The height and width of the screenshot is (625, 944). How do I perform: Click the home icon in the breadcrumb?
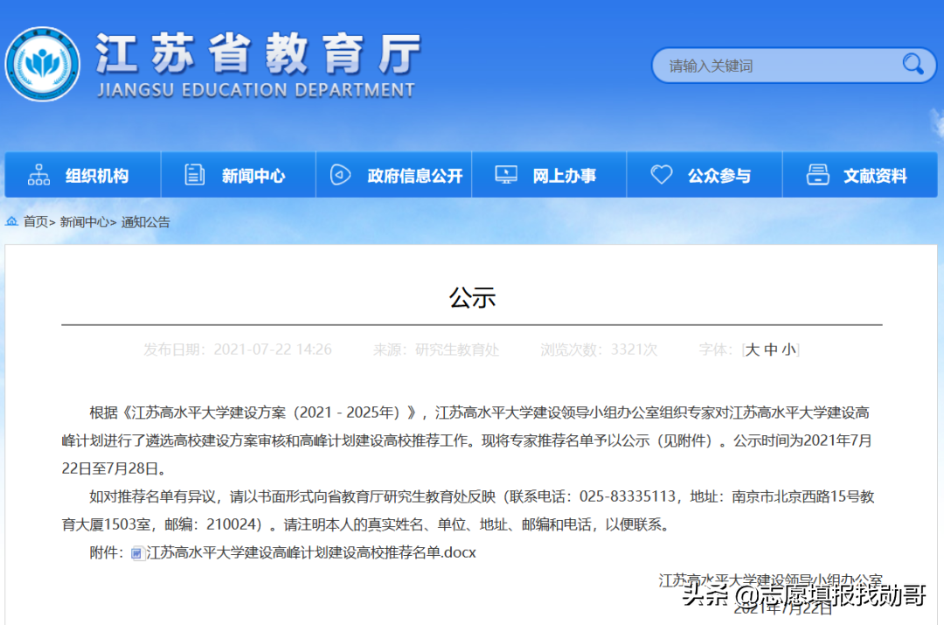tap(11, 222)
